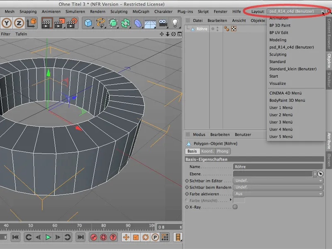Open the Animieren menu
Viewport: 332px width, 249px height.
(51, 12)
